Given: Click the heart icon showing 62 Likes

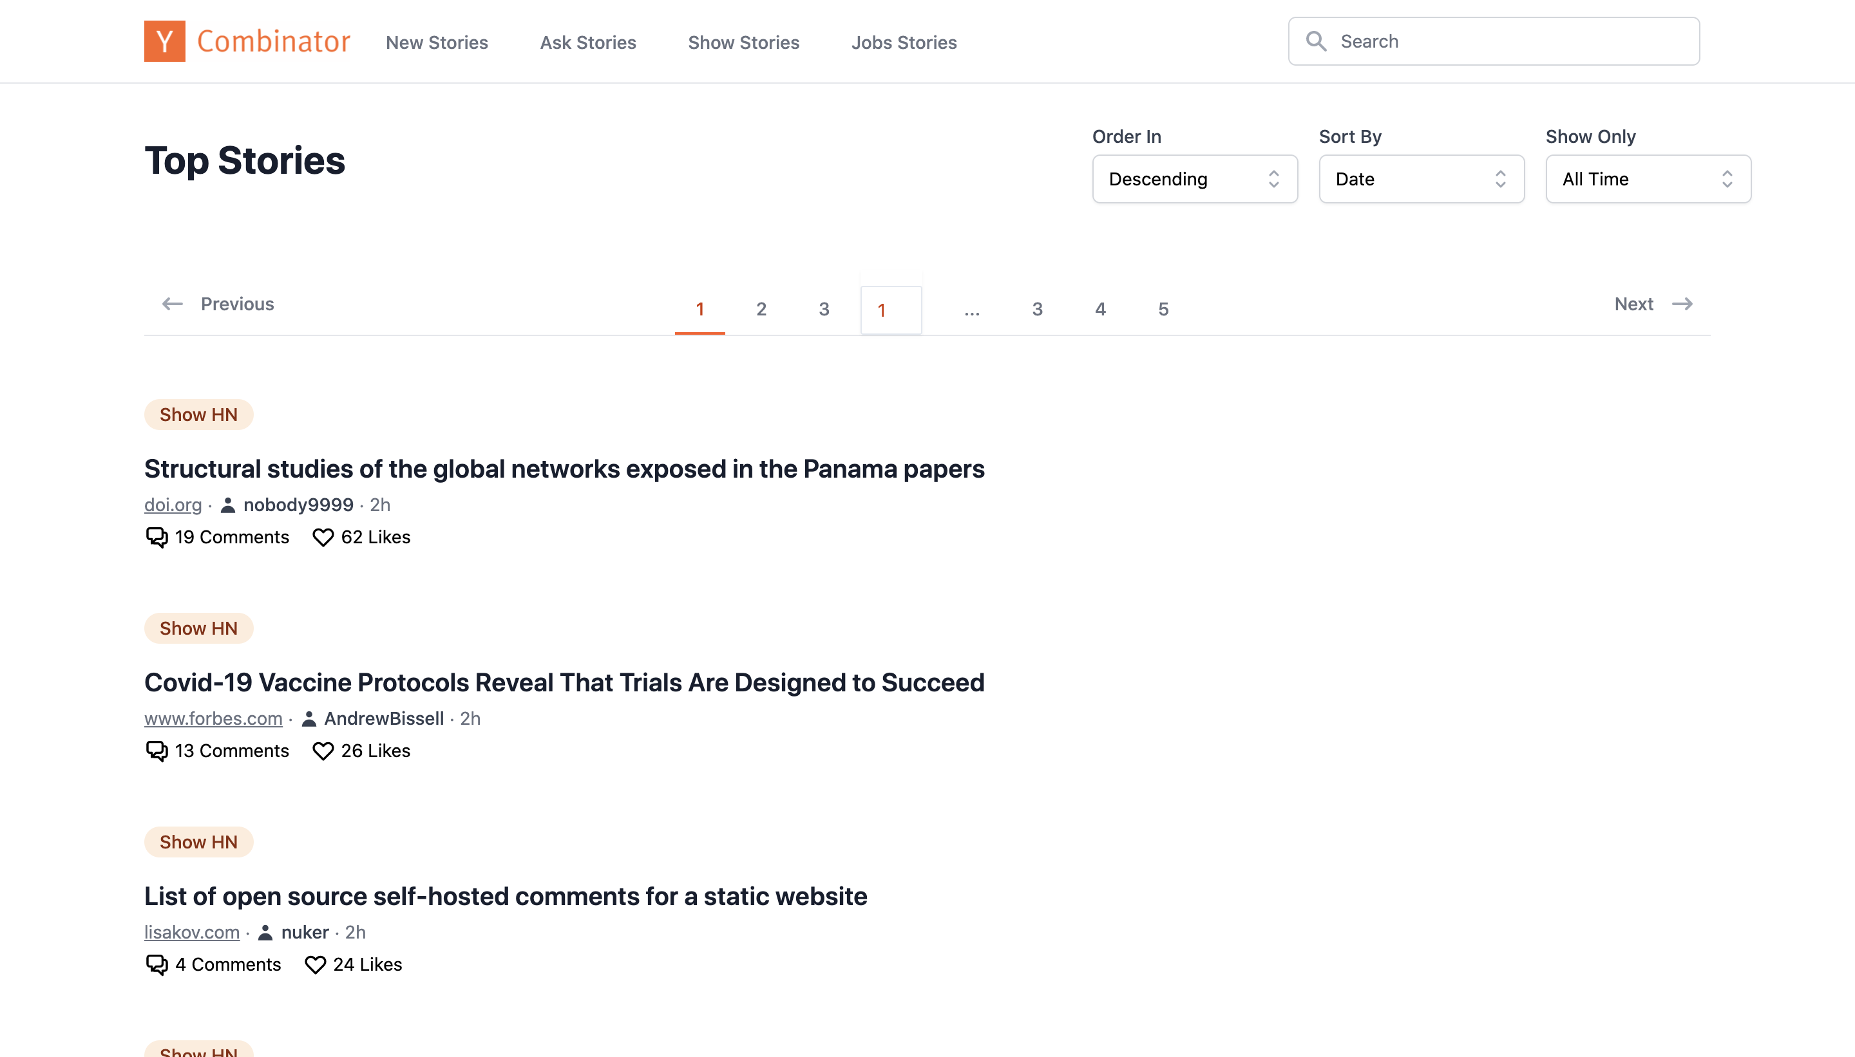Looking at the screenshot, I should pyautogui.click(x=323, y=538).
